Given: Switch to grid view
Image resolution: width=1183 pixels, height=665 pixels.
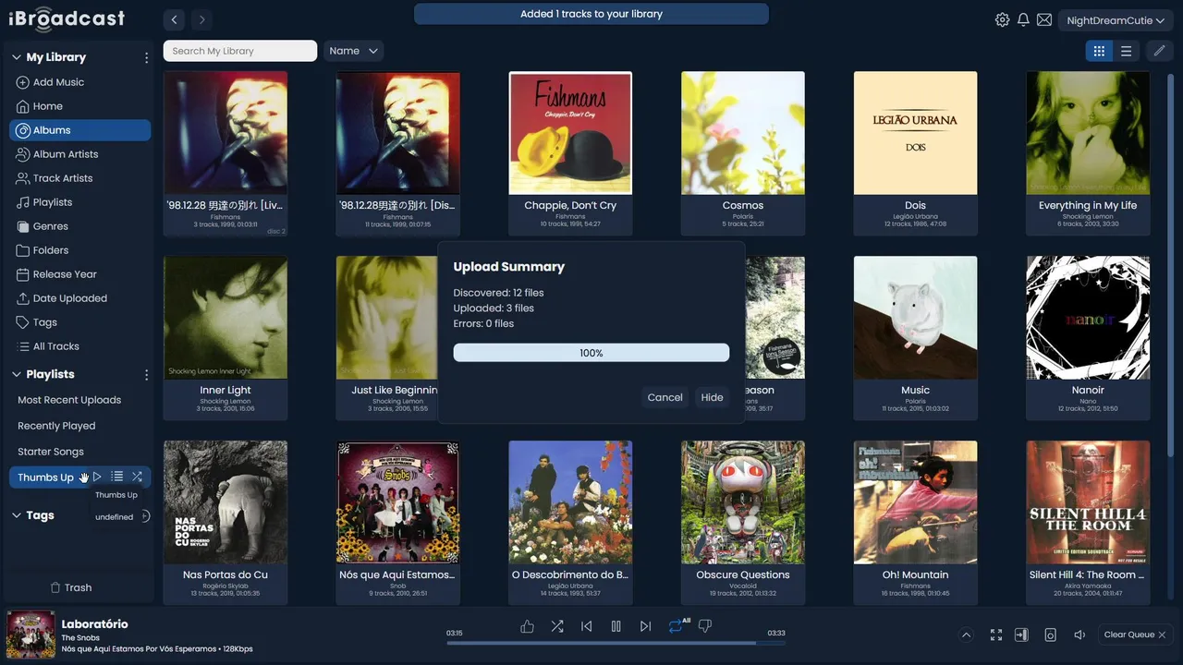Looking at the screenshot, I should [1099, 52].
